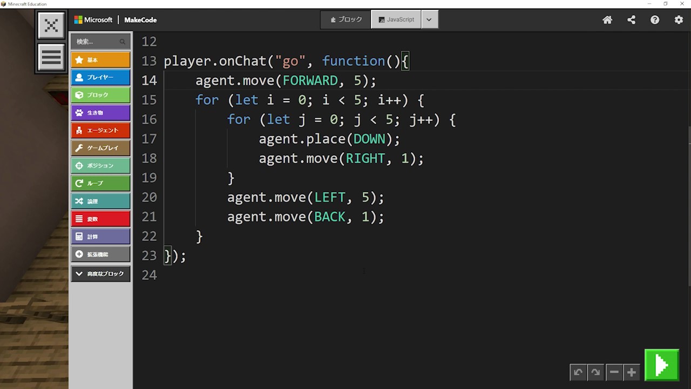Close the editor with the X button
691x389 pixels.
(51, 25)
